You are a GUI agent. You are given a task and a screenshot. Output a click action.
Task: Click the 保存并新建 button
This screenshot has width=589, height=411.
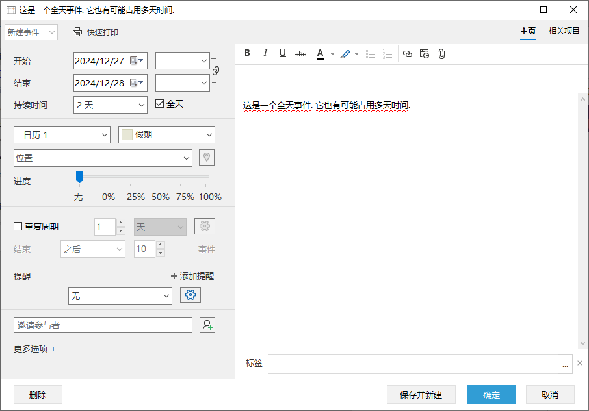421,395
